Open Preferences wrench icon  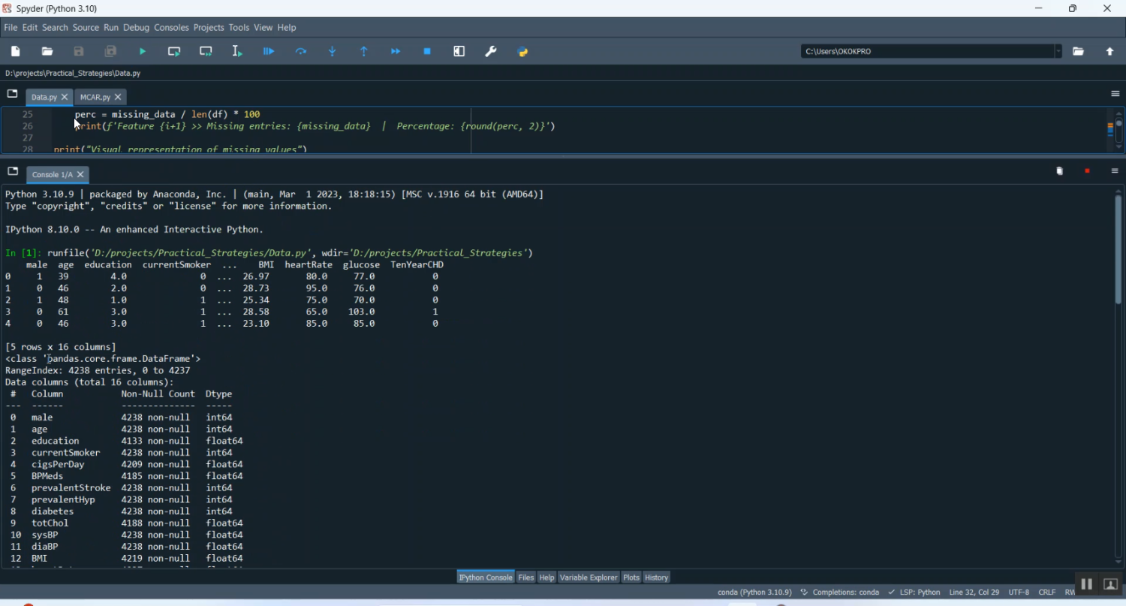(x=491, y=52)
